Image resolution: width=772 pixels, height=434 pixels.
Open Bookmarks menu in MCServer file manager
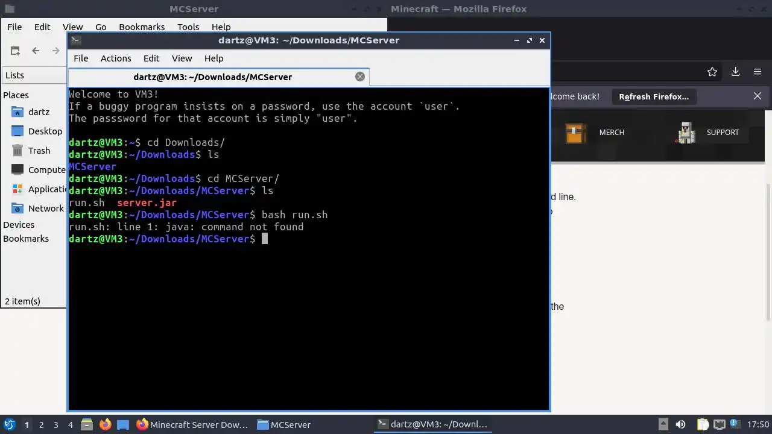coord(142,27)
